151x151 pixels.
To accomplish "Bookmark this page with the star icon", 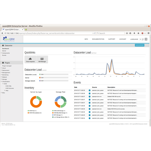I will 127,33.
